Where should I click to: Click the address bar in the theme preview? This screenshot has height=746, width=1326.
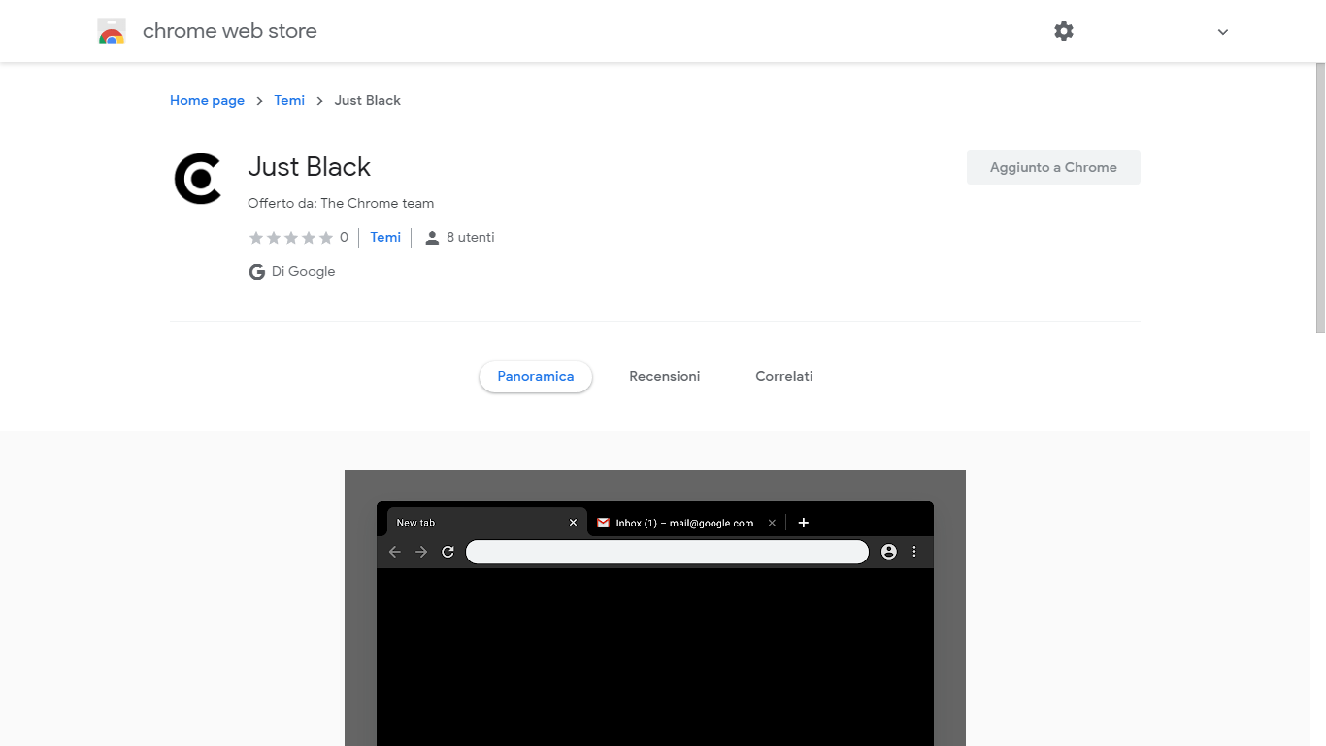(667, 551)
